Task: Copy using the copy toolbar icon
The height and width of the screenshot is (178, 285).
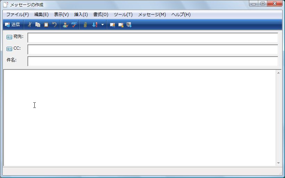Action: point(38,25)
